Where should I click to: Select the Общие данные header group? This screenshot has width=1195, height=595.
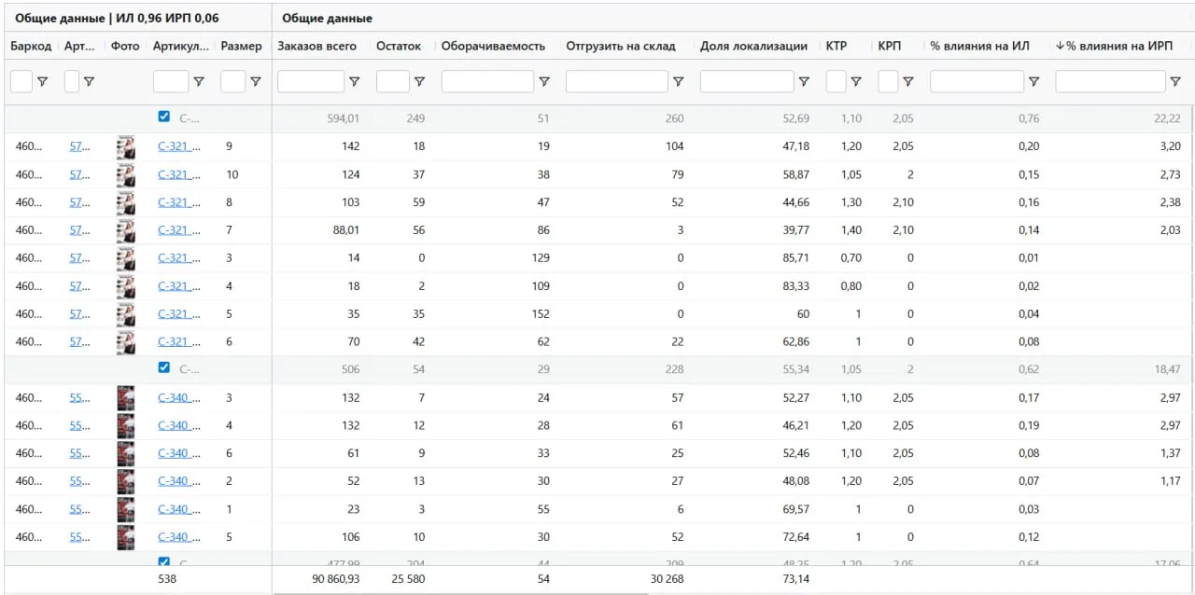click(x=327, y=19)
